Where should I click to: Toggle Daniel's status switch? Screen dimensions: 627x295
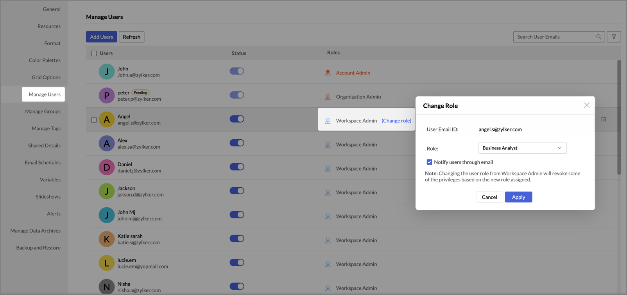tap(237, 167)
